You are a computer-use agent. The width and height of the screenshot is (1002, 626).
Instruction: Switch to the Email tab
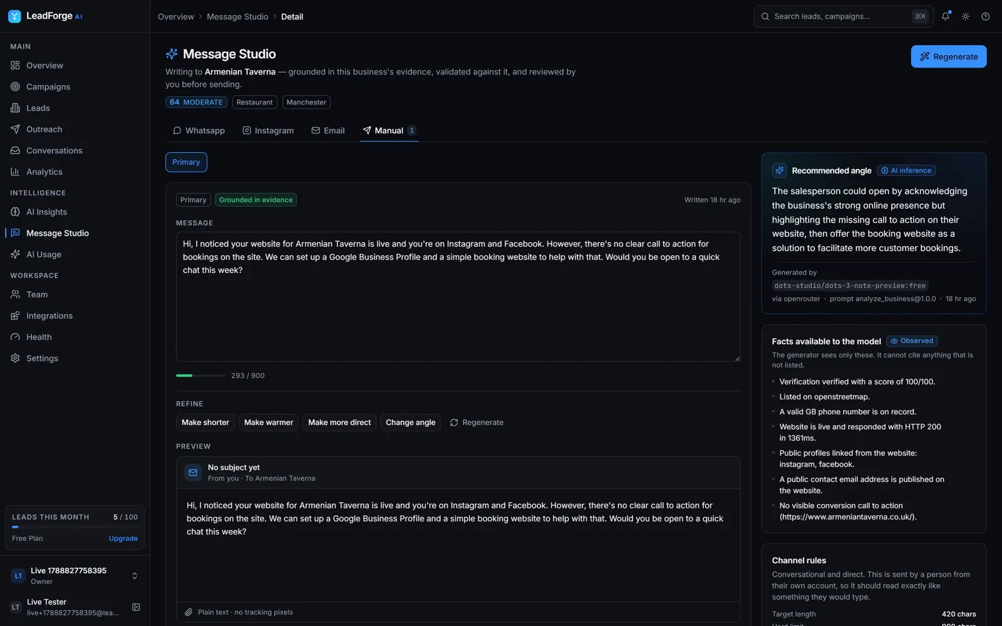coord(328,130)
